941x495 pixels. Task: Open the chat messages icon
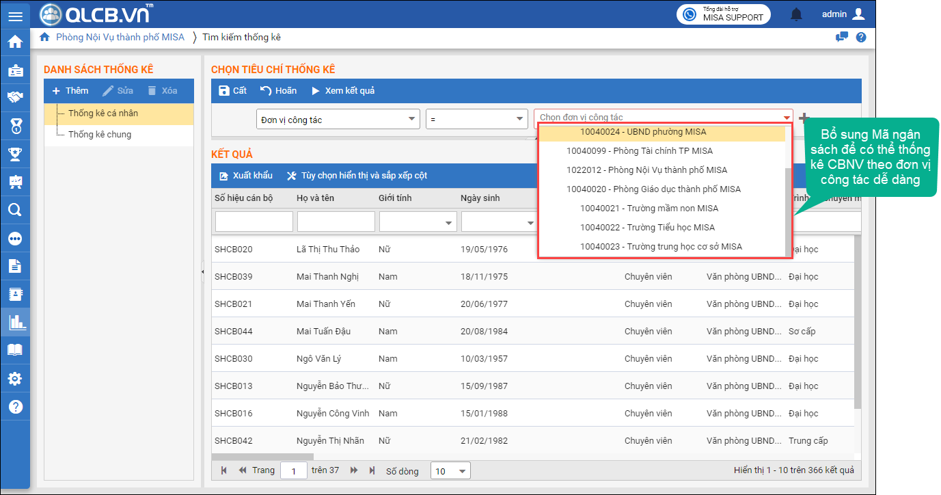point(842,38)
